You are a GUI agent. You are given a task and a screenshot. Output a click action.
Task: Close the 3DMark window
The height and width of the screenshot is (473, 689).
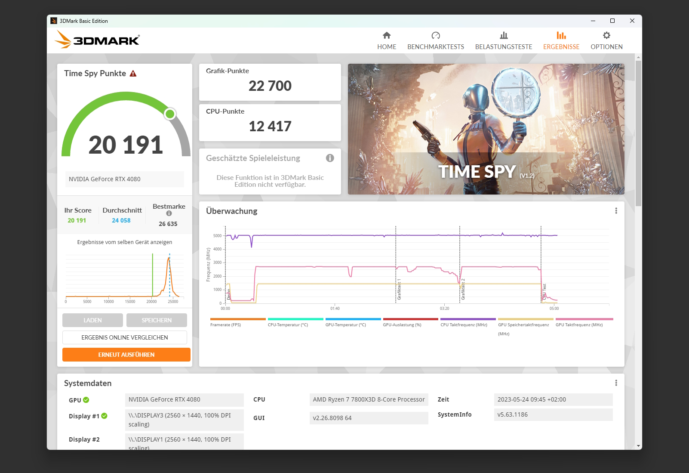(x=632, y=21)
